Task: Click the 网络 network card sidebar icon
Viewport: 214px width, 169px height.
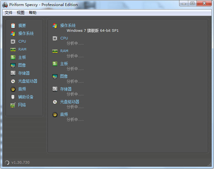Action: [x=13, y=105]
